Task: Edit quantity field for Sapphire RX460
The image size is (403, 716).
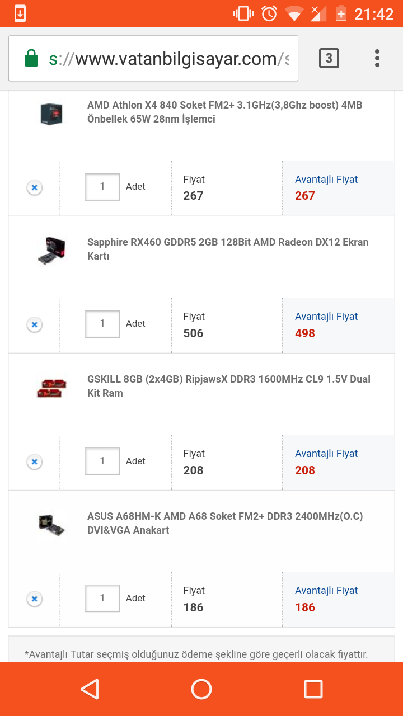Action: pos(102,324)
